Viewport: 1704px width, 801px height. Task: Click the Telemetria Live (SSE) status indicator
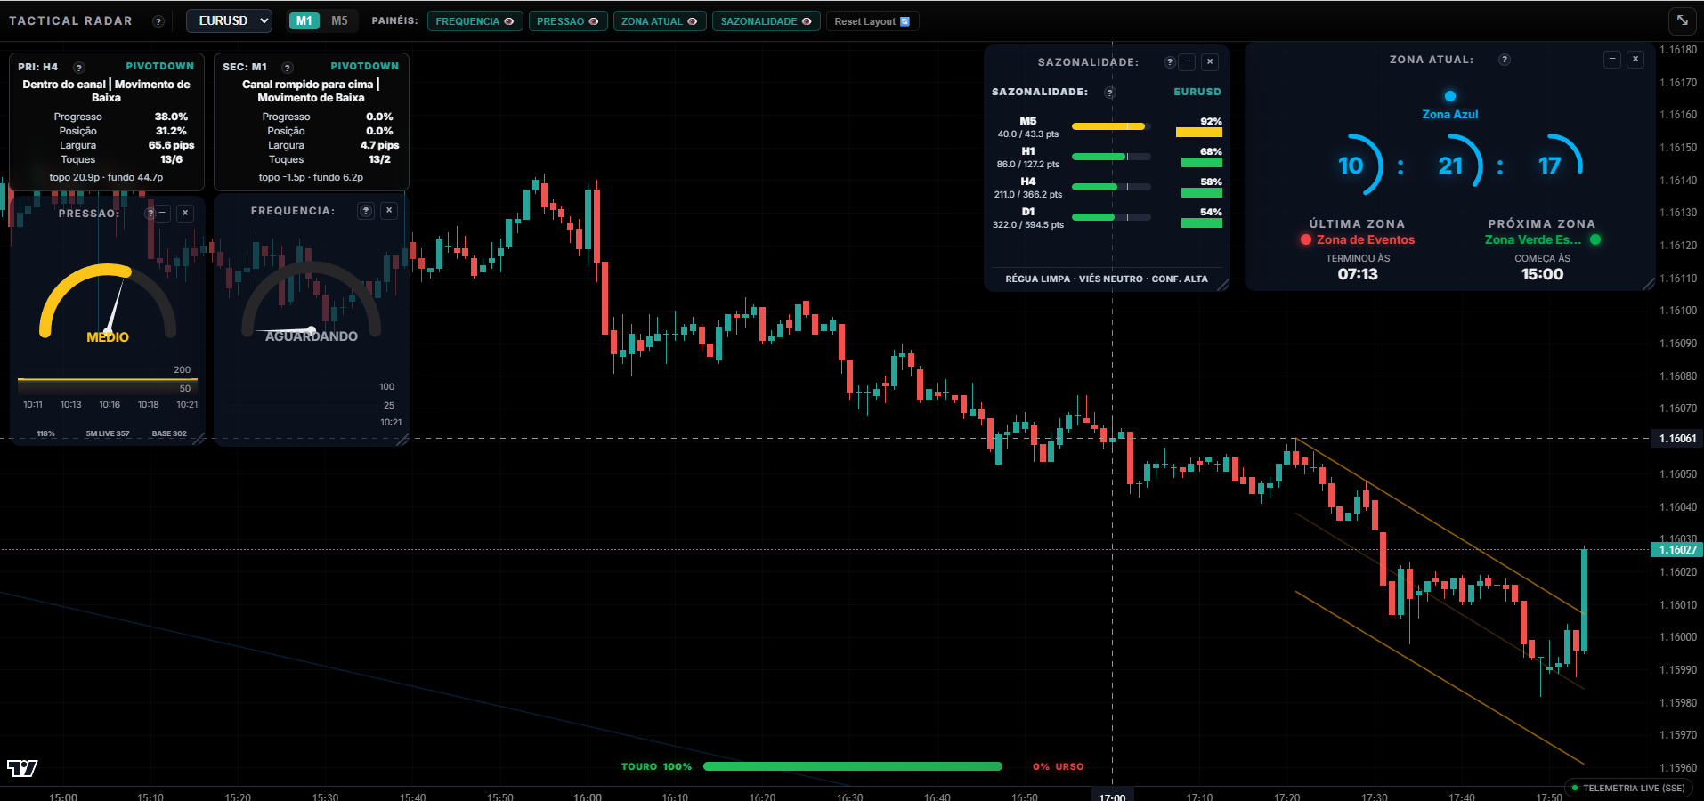pyautogui.click(x=1629, y=788)
